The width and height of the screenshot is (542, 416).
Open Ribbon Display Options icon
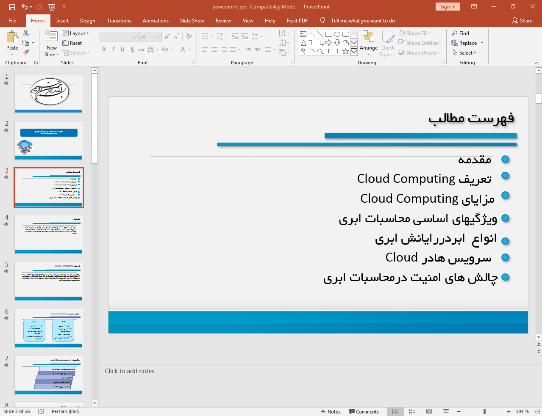474,7
